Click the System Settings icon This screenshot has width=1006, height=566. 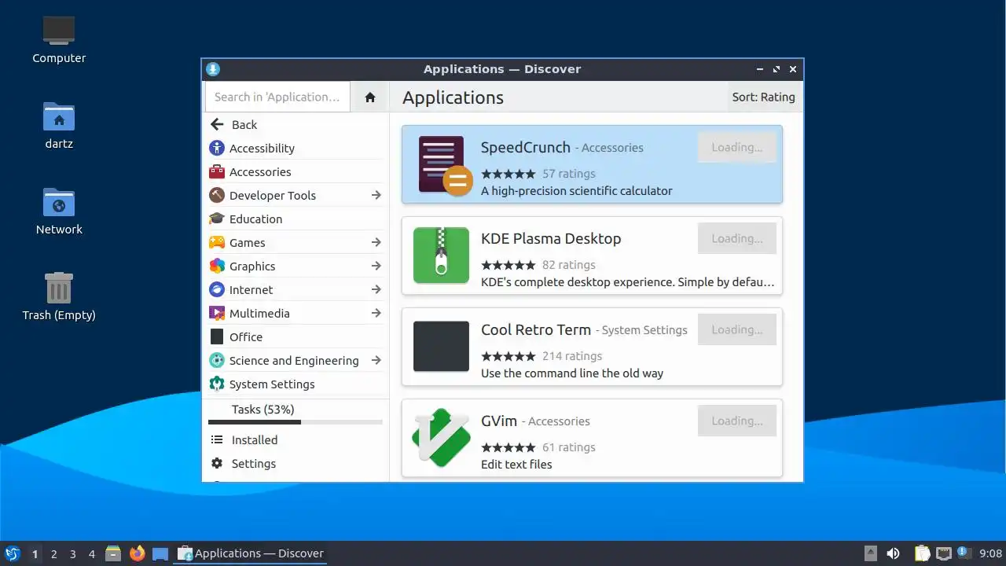[x=217, y=384]
